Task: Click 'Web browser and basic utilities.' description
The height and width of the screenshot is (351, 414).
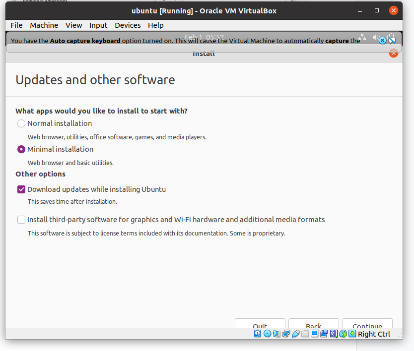Action: tap(70, 163)
